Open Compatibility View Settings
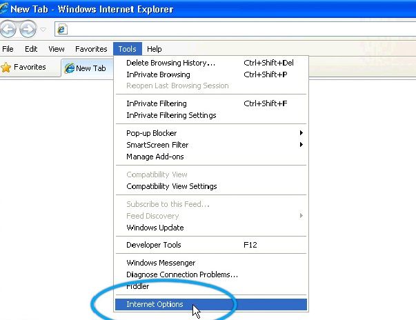 pos(211,186)
